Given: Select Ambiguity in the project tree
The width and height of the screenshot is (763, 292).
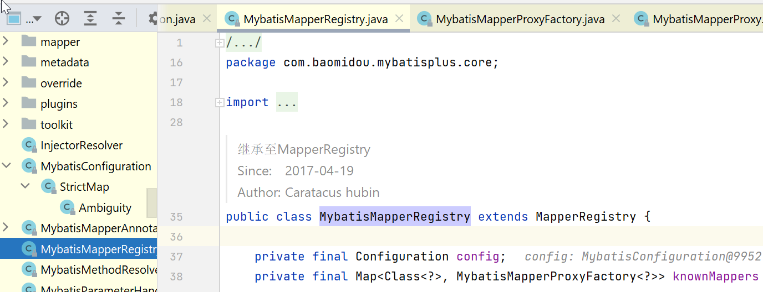Looking at the screenshot, I should (x=105, y=208).
